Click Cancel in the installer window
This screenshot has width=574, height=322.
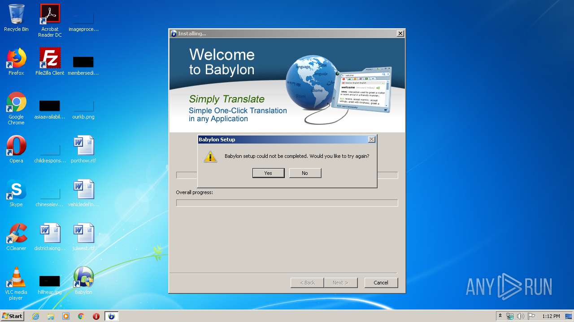click(x=381, y=283)
